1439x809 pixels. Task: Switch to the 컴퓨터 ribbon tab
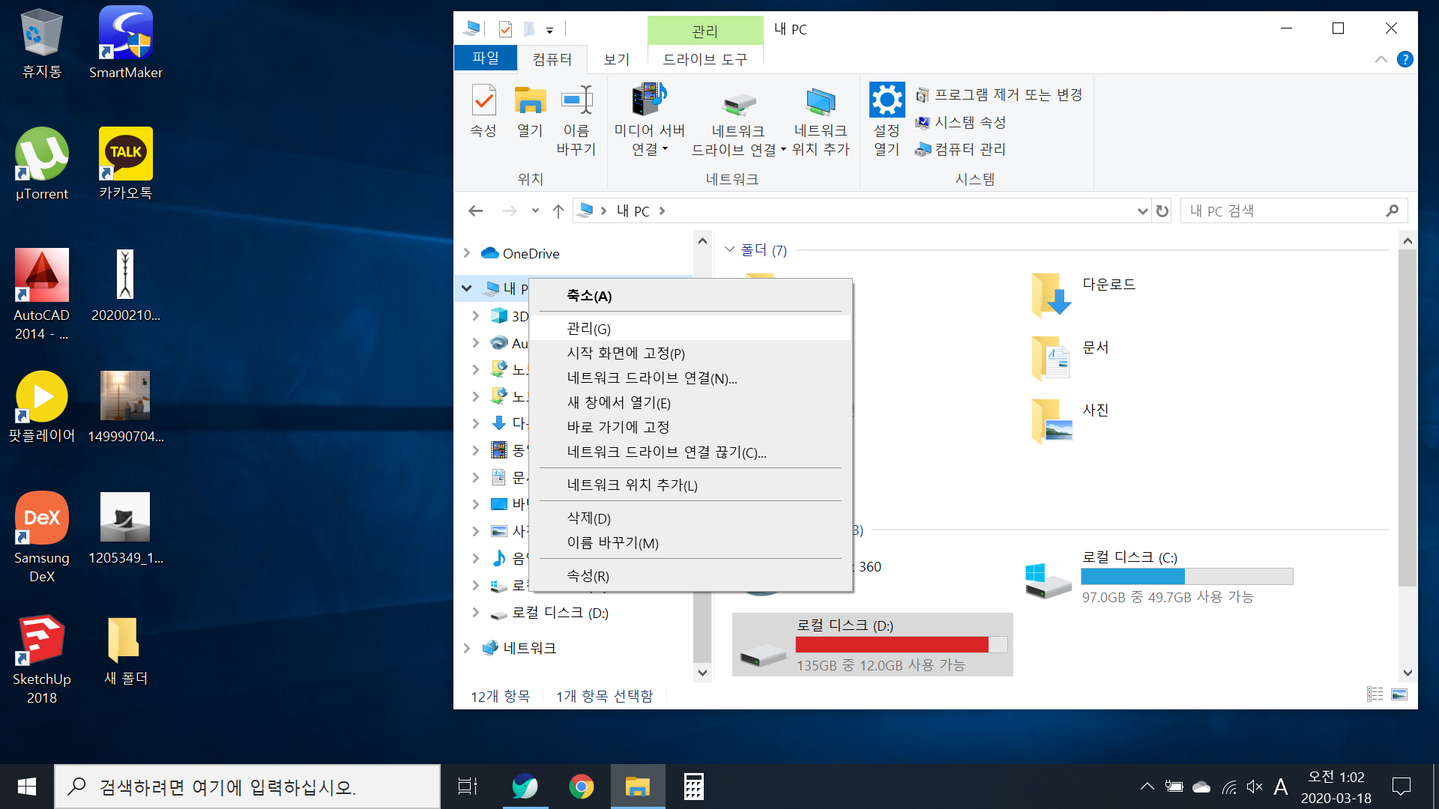[x=552, y=58]
